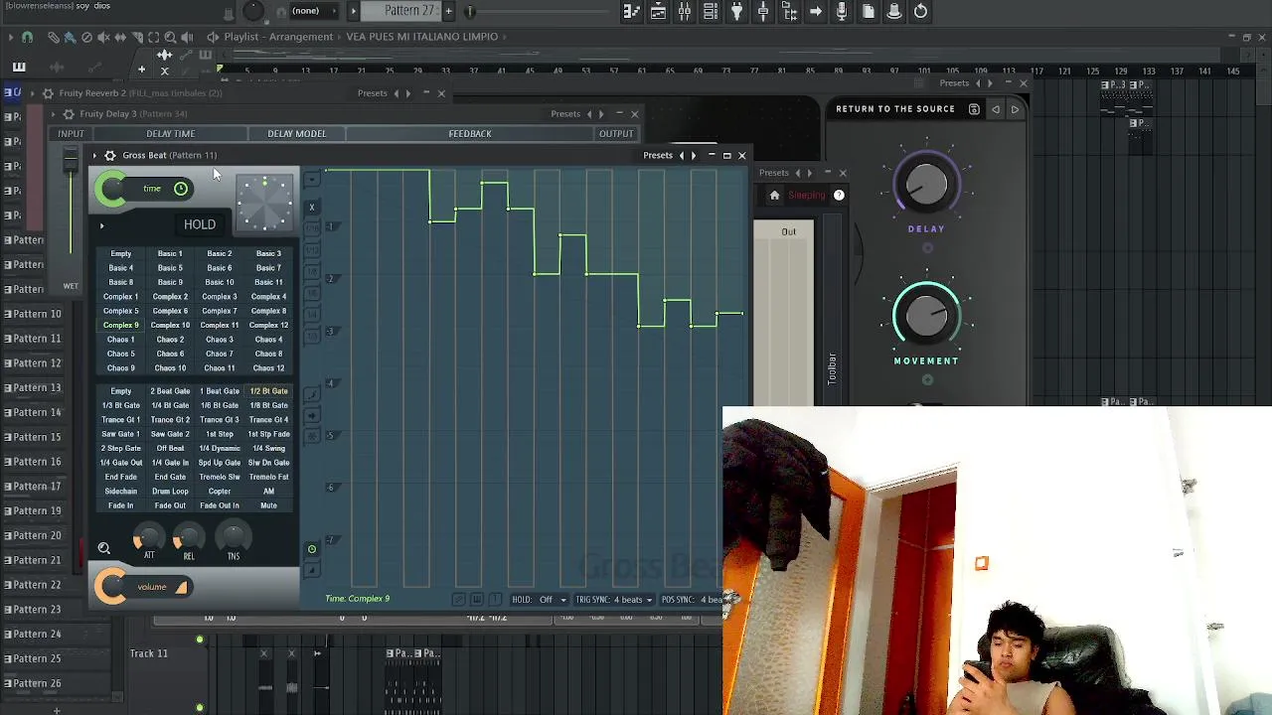
Task: Open Fruity Delay 3 plugin menu arrow
Action: 54,114
